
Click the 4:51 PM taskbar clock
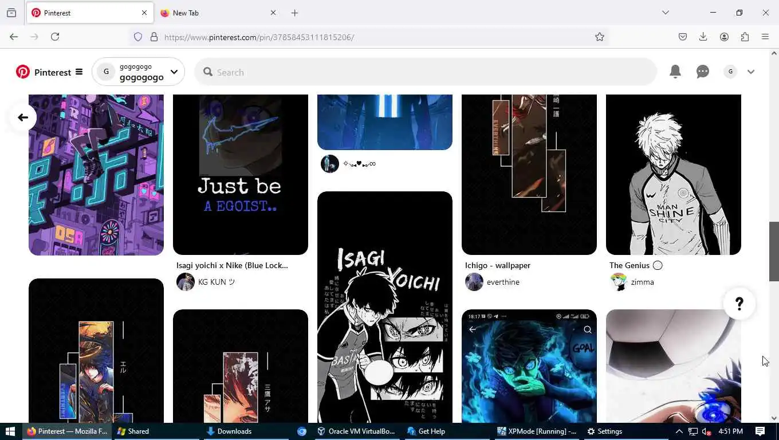tap(730, 431)
